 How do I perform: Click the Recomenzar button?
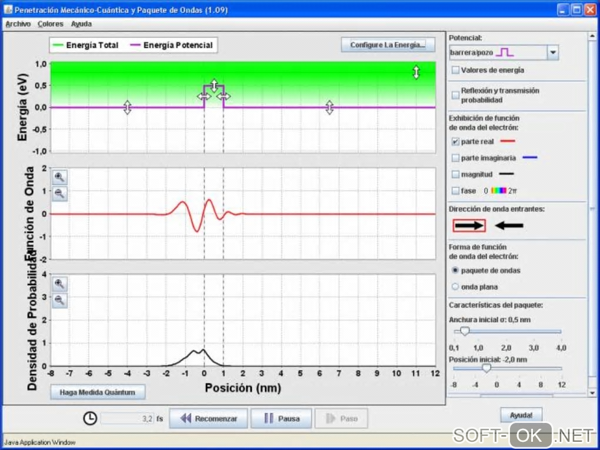tap(209, 418)
